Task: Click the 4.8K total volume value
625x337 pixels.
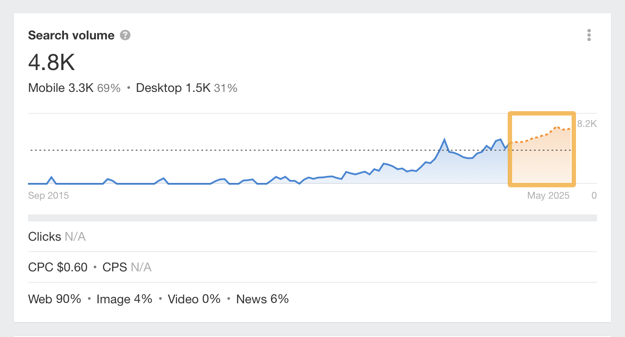Action: click(51, 62)
